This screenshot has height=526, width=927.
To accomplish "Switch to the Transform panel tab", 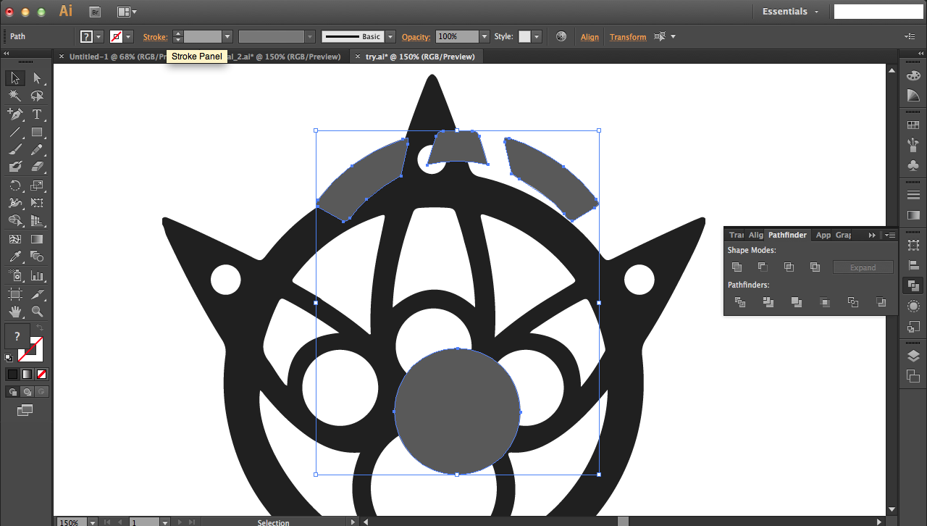I will (736, 235).
